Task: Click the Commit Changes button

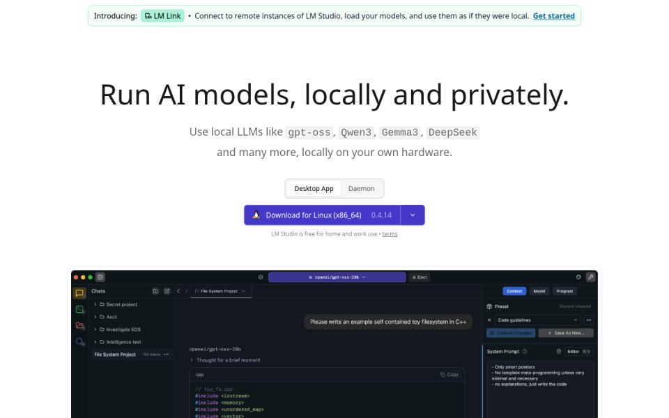Action: coord(511,333)
